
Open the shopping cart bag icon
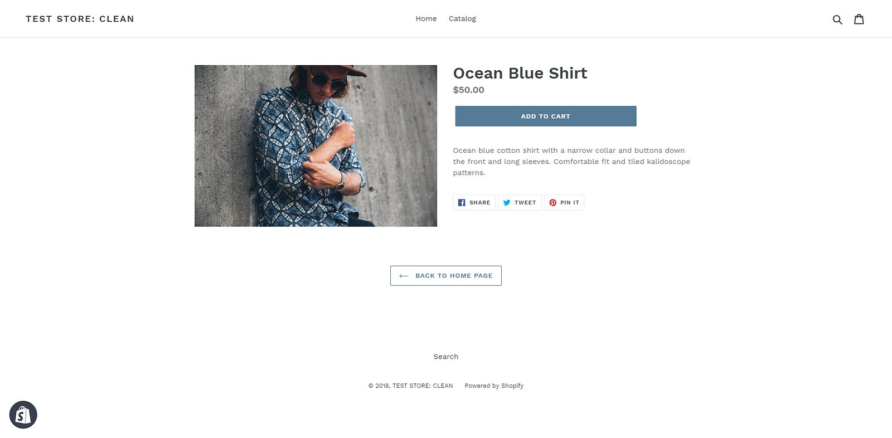(859, 19)
